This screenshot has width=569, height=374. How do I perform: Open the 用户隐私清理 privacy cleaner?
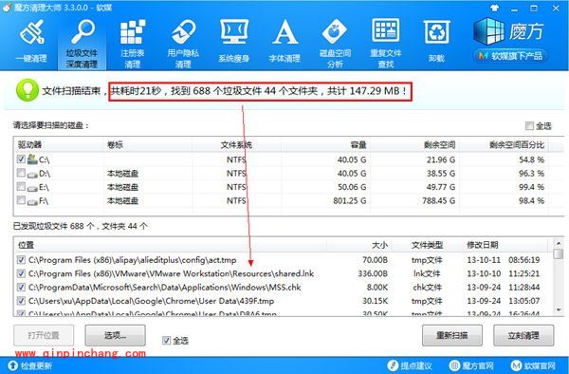point(183,44)
